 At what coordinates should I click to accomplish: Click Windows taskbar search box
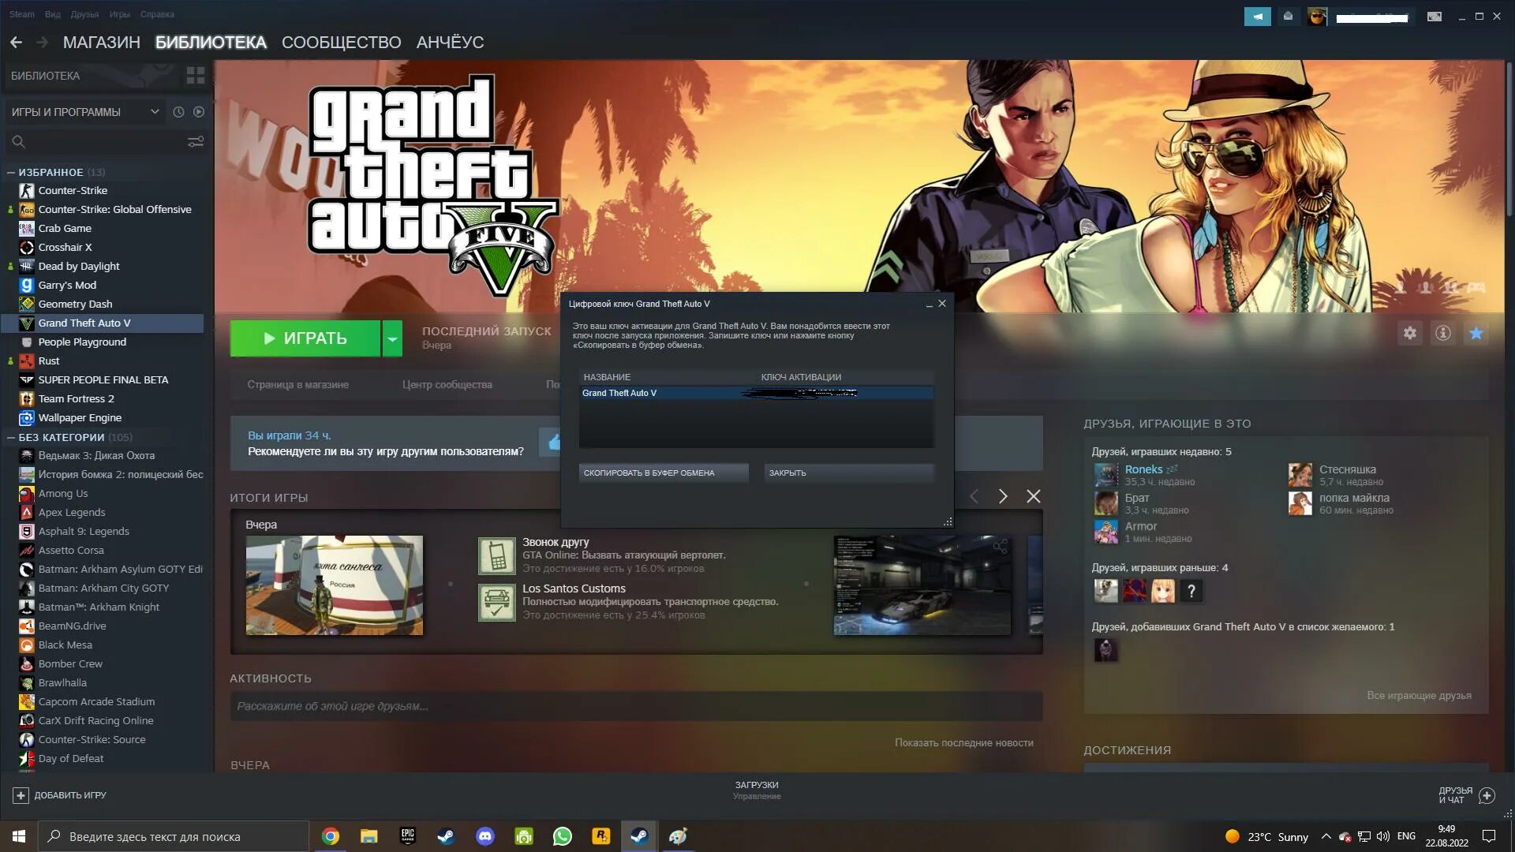click(174, 836)
